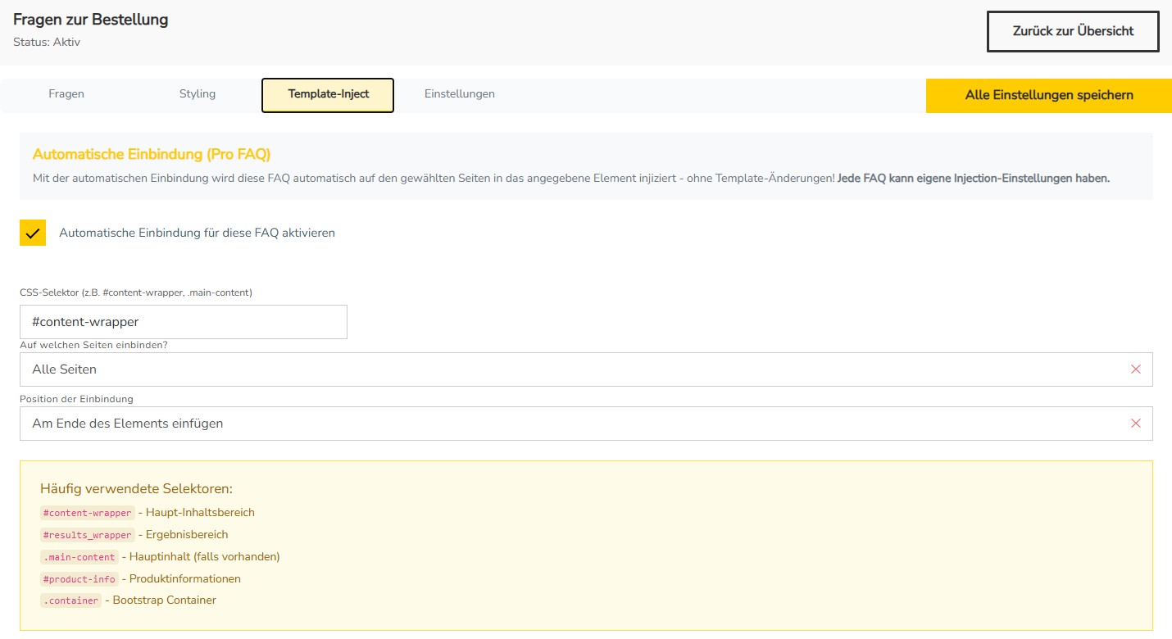
Task: Select the Template-Inject tab
Action: pos(328,95)
